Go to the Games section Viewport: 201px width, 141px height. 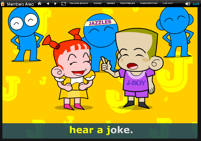click(111, 3)
